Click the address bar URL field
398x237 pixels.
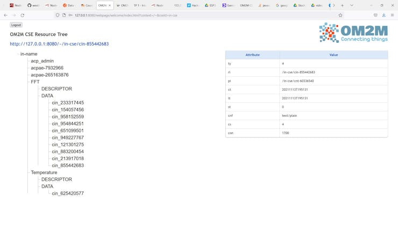click(198, 15)
